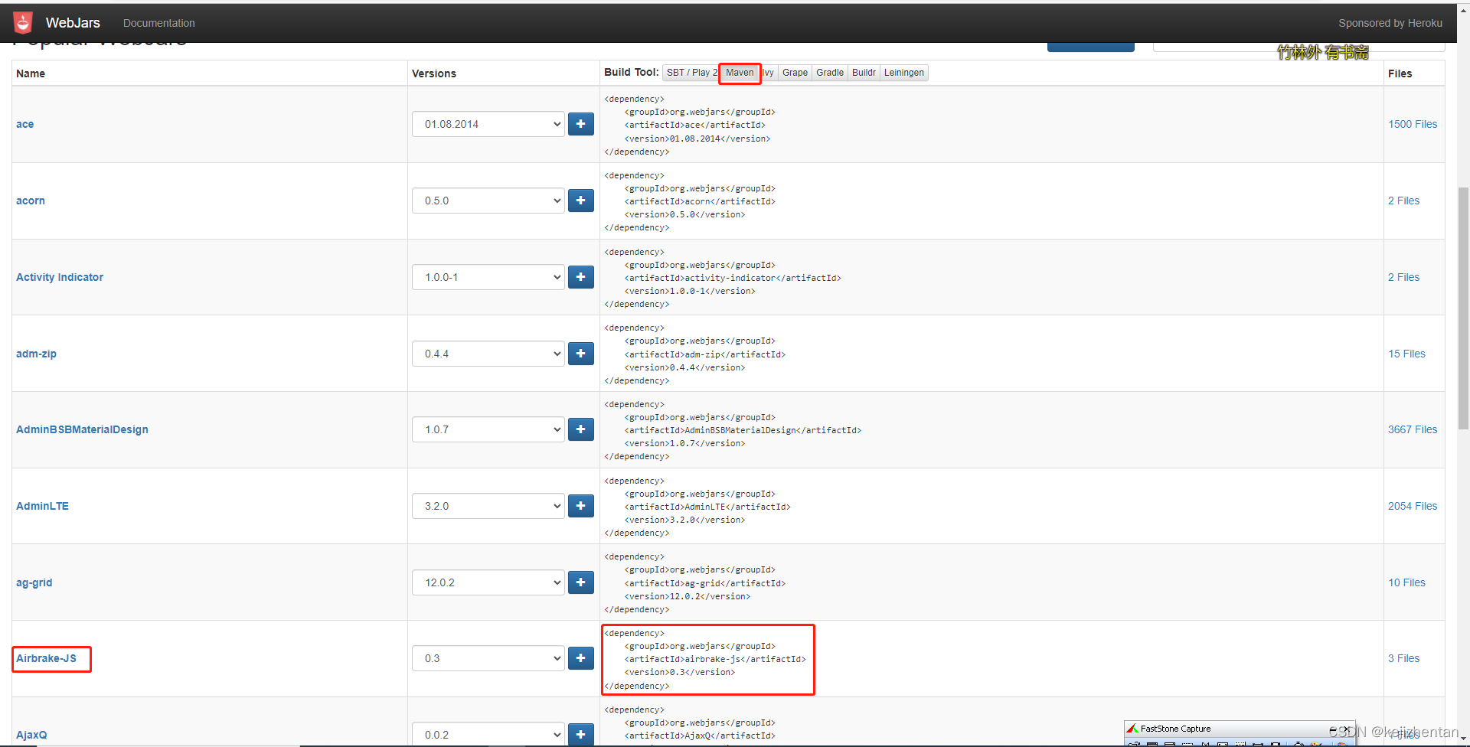The height and width of the screenshot is (747, 1470).
Task: Click the WebJars brand title
Action: (x=73, y=23)
